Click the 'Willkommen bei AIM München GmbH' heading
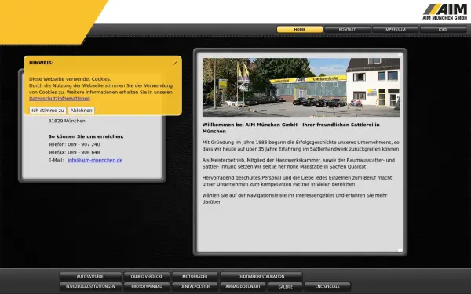The height and width of the screenshot is (294, 471). tap(290, 128)
